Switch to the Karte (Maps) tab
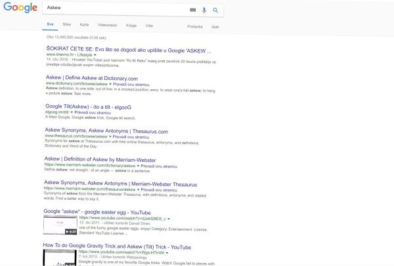The height and width of the screenshot is (266, 394). [84, 24]
